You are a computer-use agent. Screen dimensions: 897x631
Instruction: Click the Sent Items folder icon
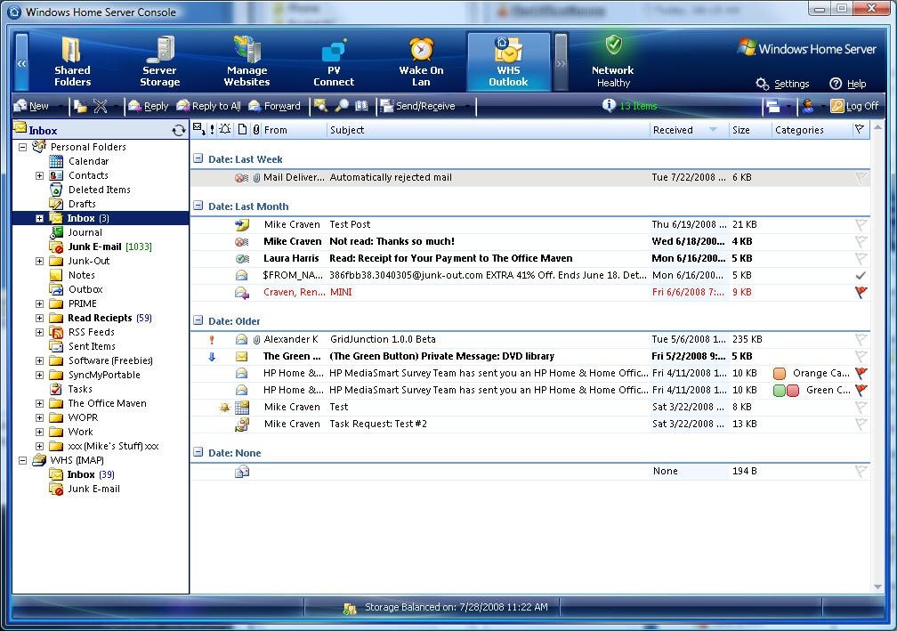(56, 346)
